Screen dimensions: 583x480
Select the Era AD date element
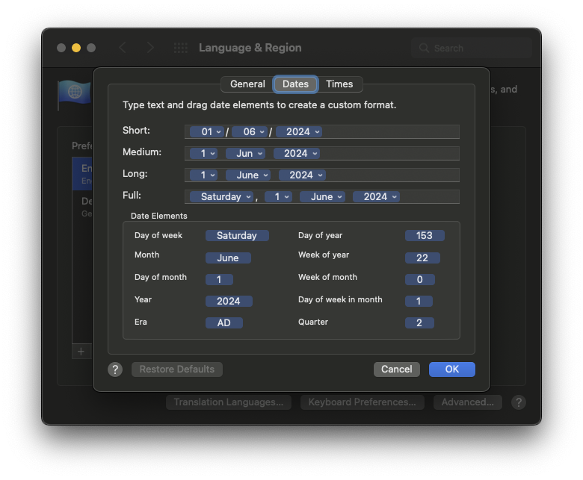[224, 323]
